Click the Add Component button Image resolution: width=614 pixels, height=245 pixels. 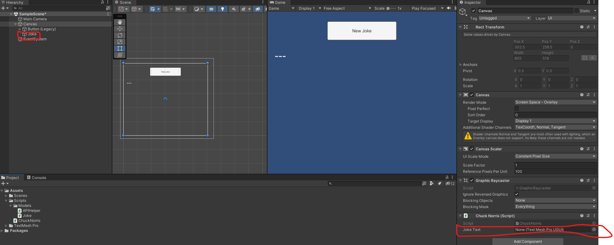point(528,242)
